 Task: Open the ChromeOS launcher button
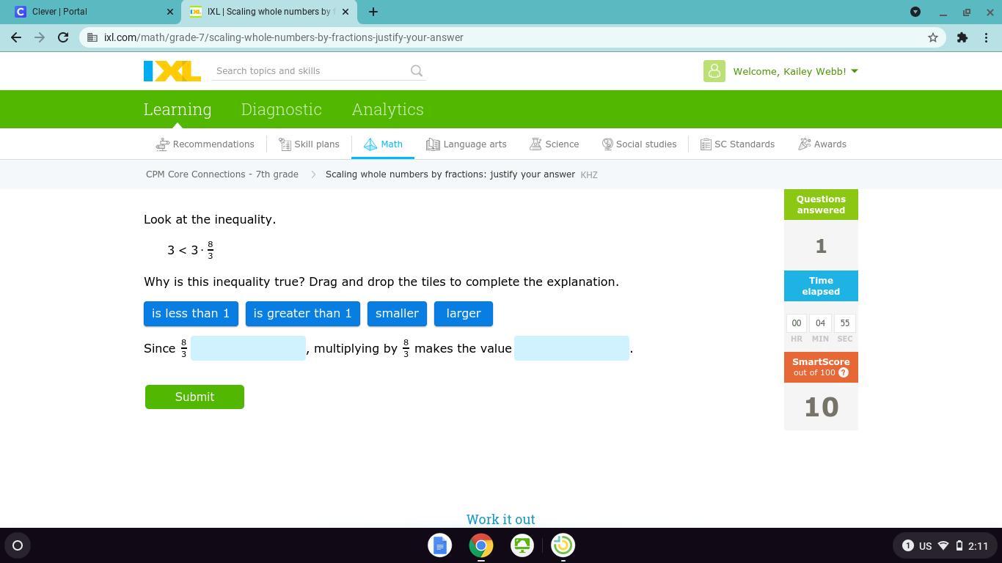coord(18,545)
